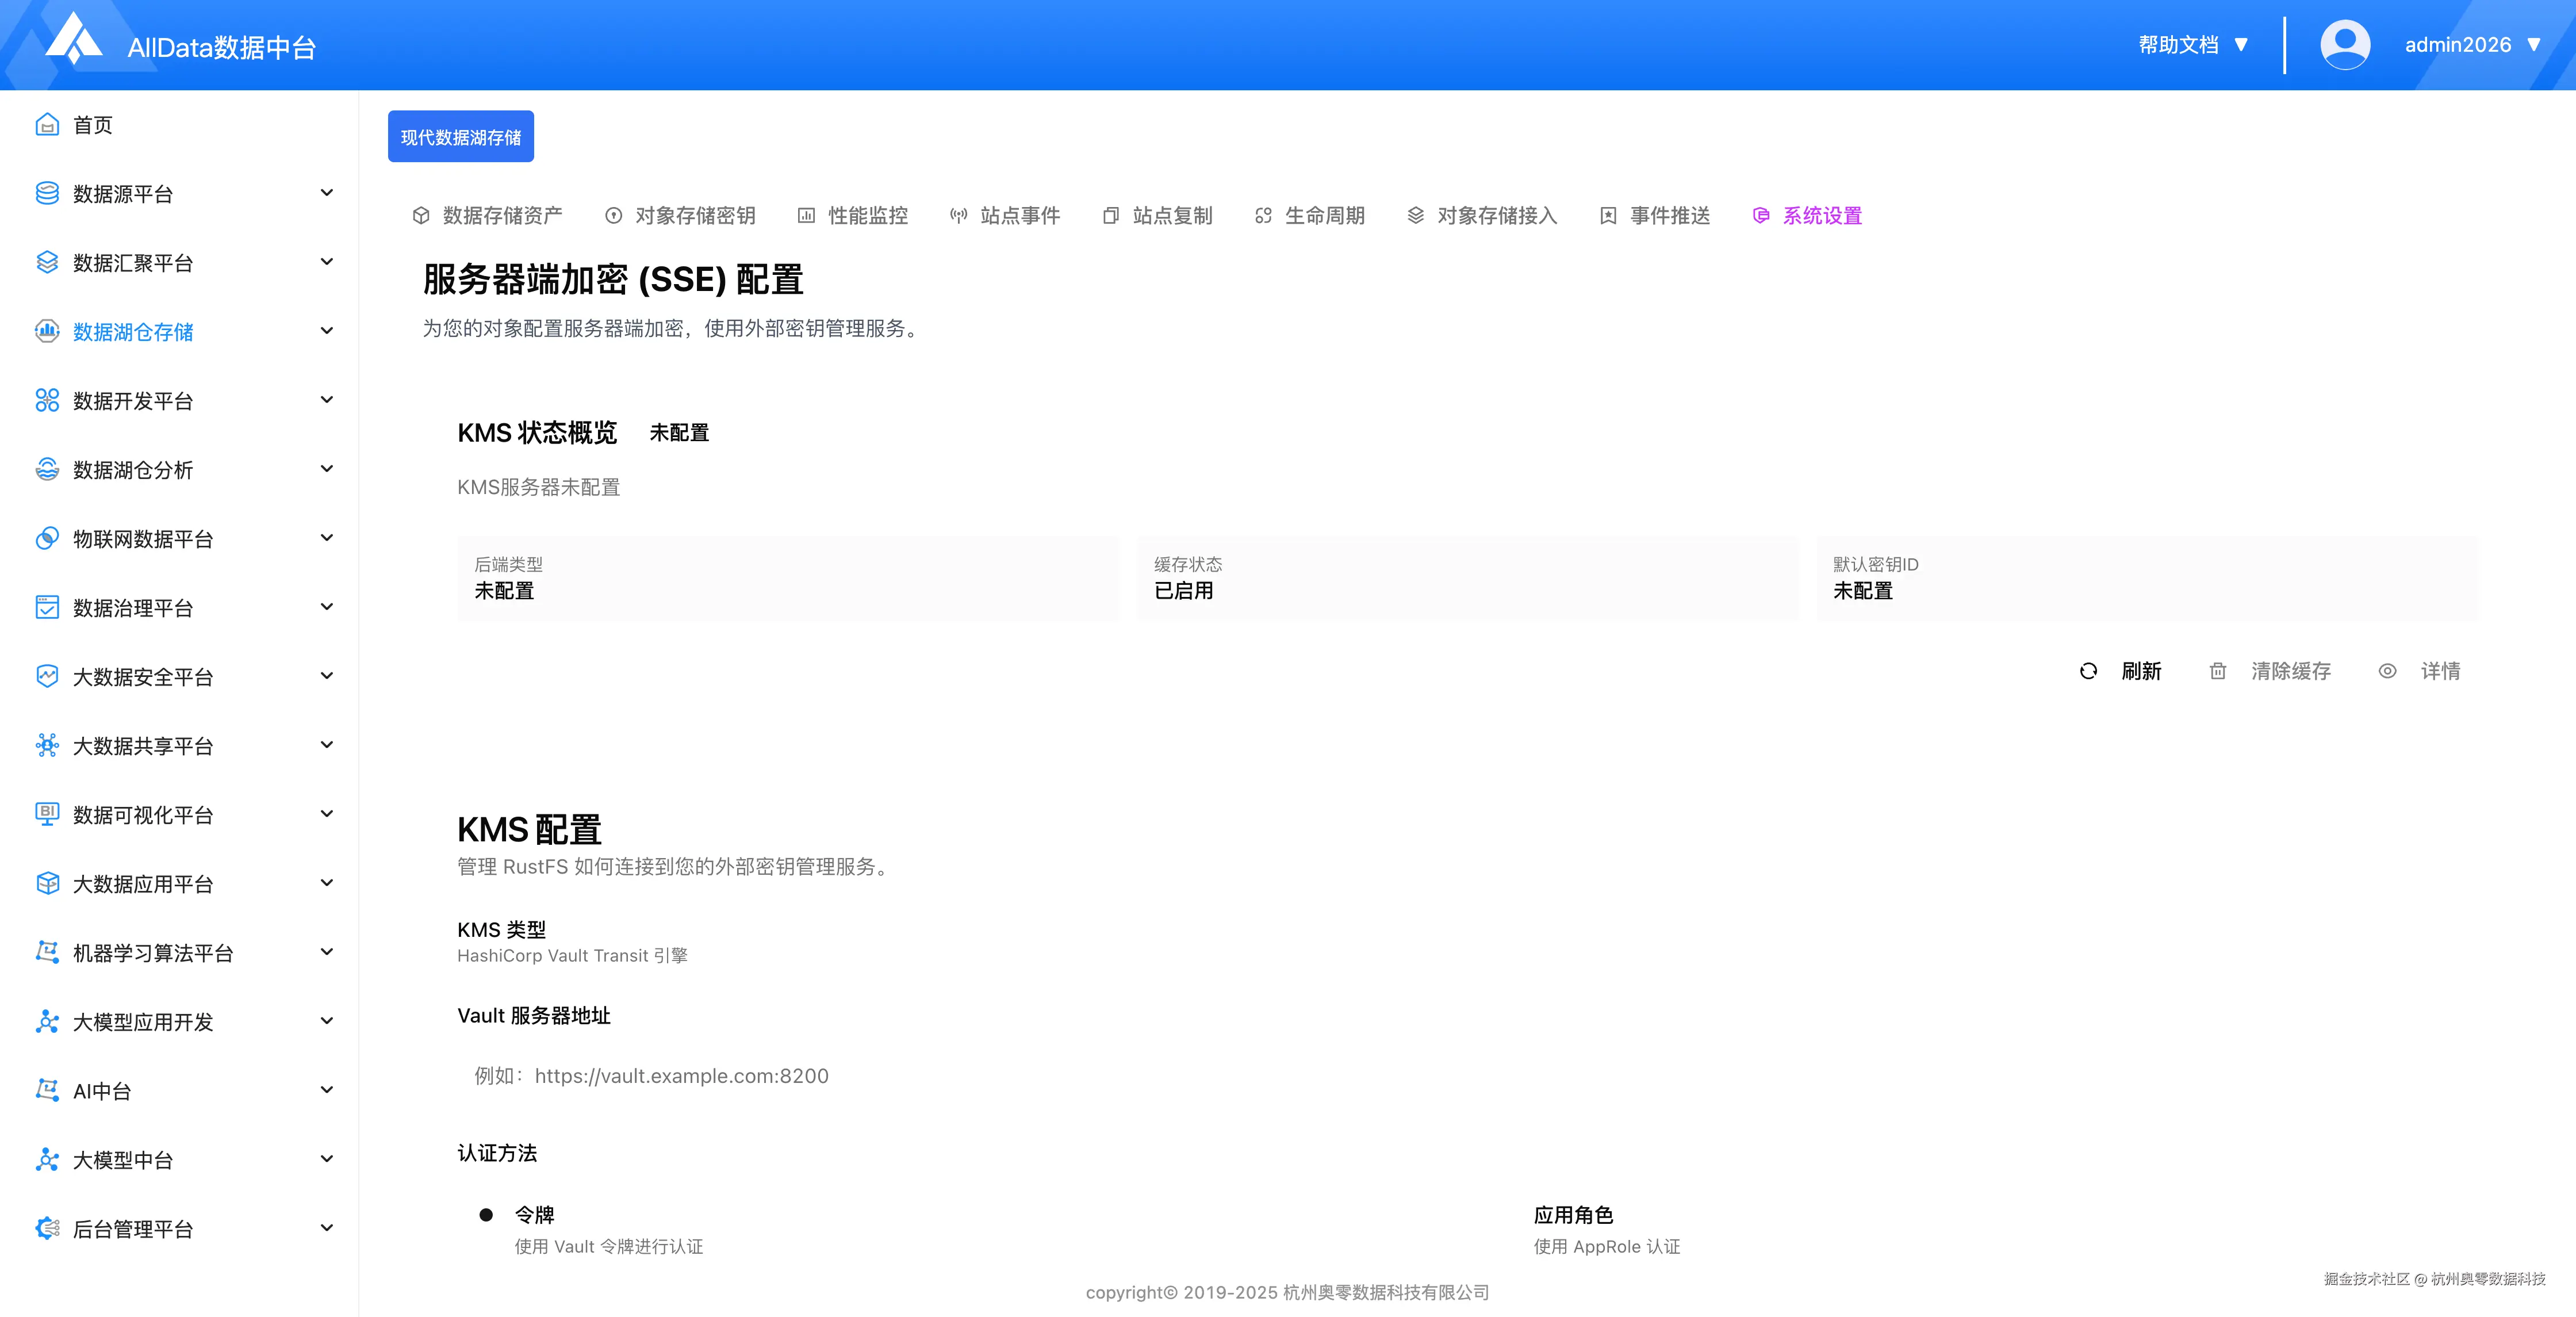Click the user avatar icon in header

click(2344, 45)
